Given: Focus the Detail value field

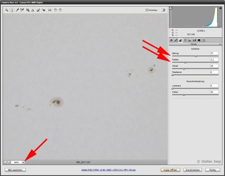Looking at the screenshot, I should point(214,66).
